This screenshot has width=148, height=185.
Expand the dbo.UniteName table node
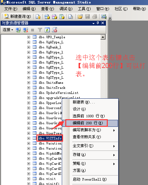[x=29, y=83]
